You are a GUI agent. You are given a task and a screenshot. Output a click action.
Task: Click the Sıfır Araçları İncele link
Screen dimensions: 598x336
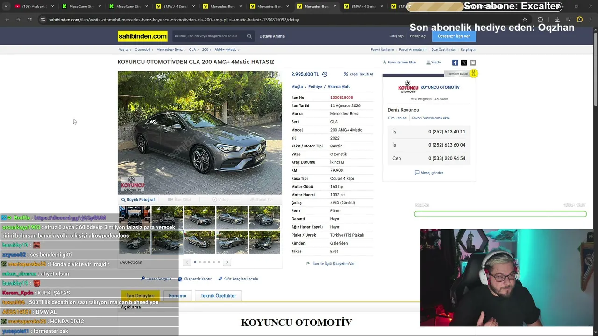(238, 279)
